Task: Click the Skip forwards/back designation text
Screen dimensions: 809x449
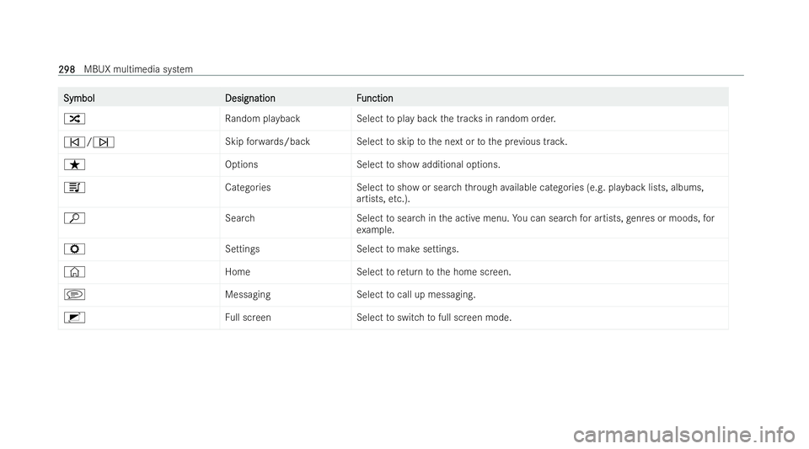Action: [267, 142]
